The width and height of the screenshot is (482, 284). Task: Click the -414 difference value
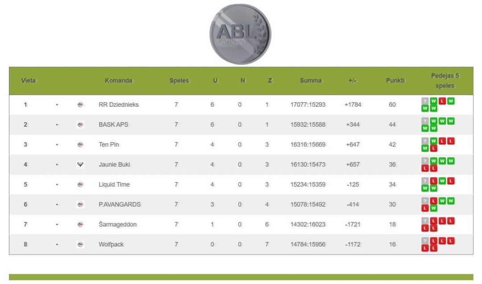[353, 205]
